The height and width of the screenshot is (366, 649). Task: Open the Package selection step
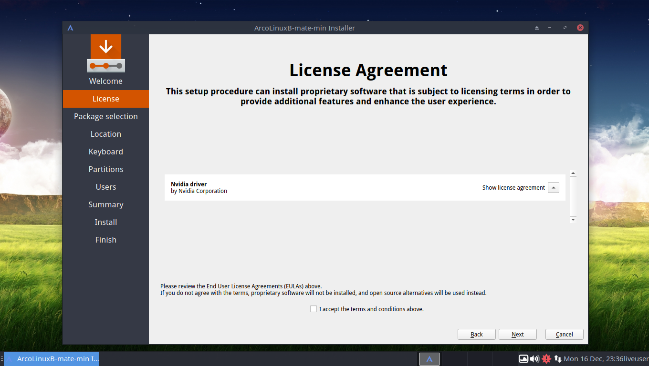pos(106,116)
